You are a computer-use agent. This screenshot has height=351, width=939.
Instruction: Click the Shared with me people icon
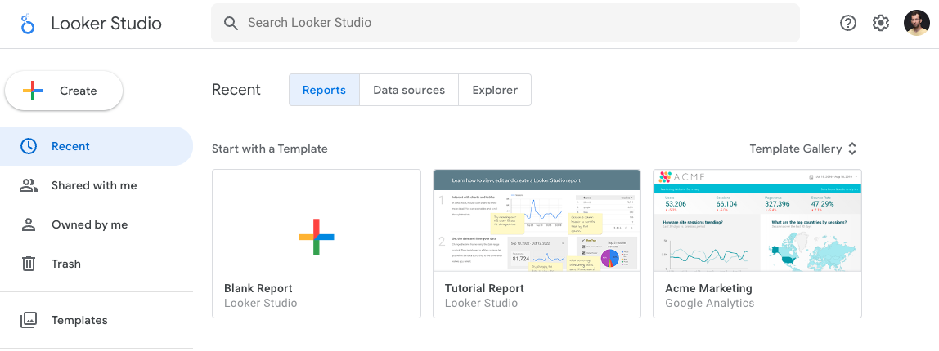29,185
